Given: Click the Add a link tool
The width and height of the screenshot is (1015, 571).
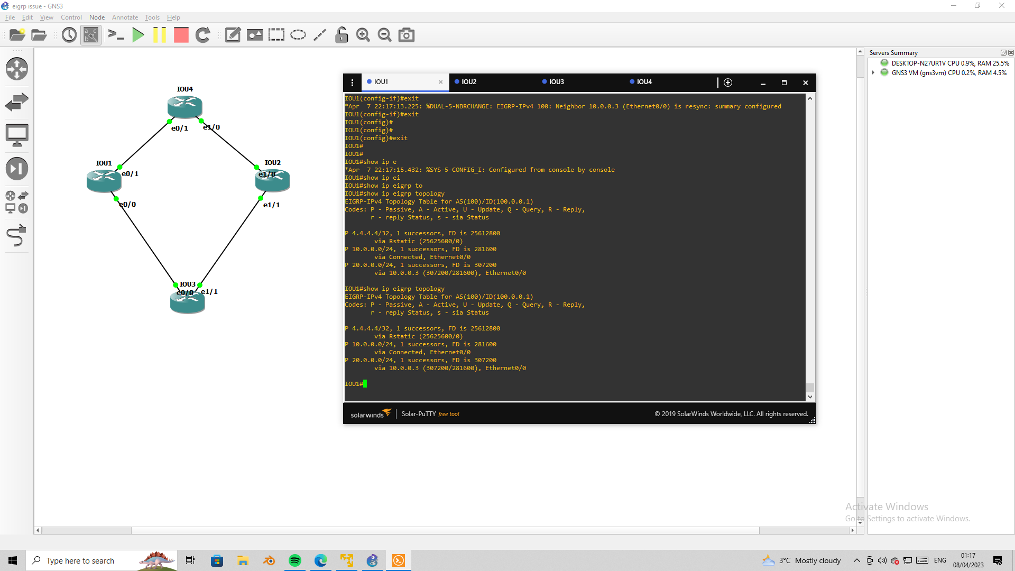Looking at the screenshot, I should (x=17, y=236).
